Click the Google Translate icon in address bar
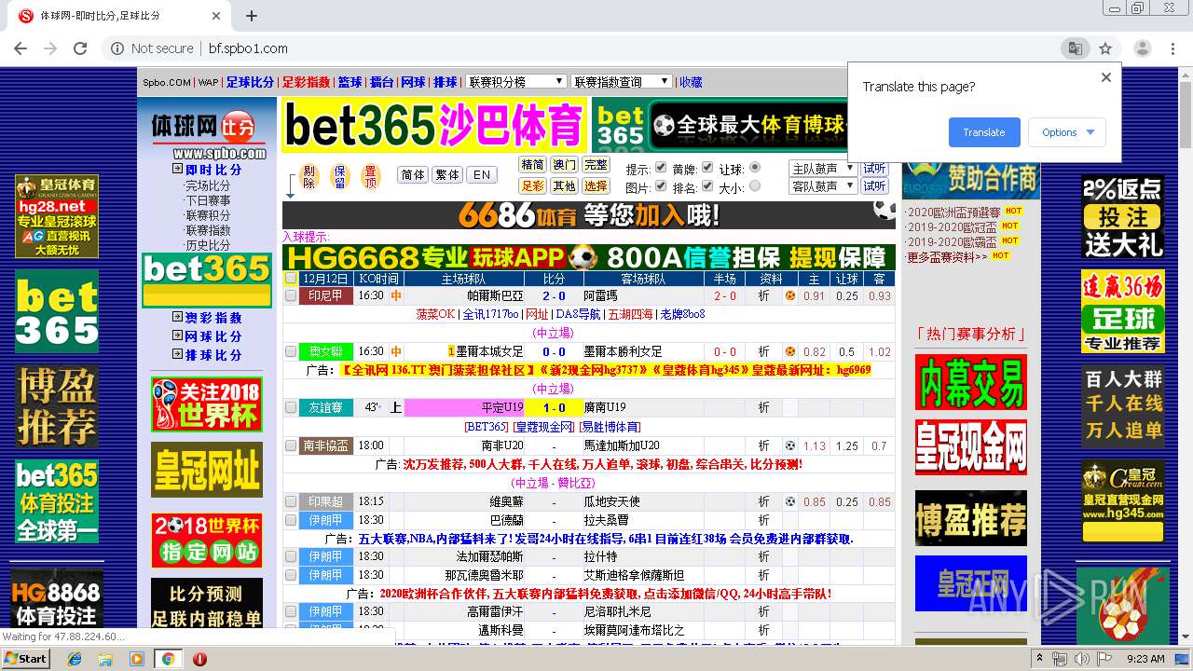 (1075, 48)
